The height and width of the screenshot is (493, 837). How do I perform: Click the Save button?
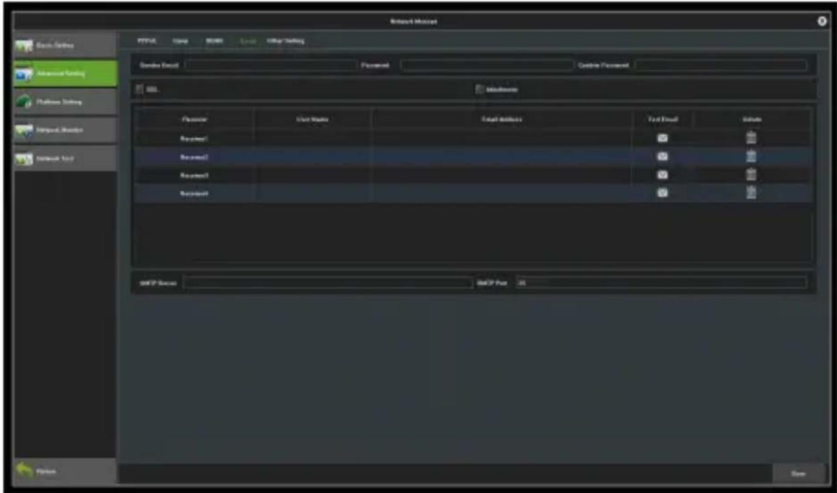798,474
